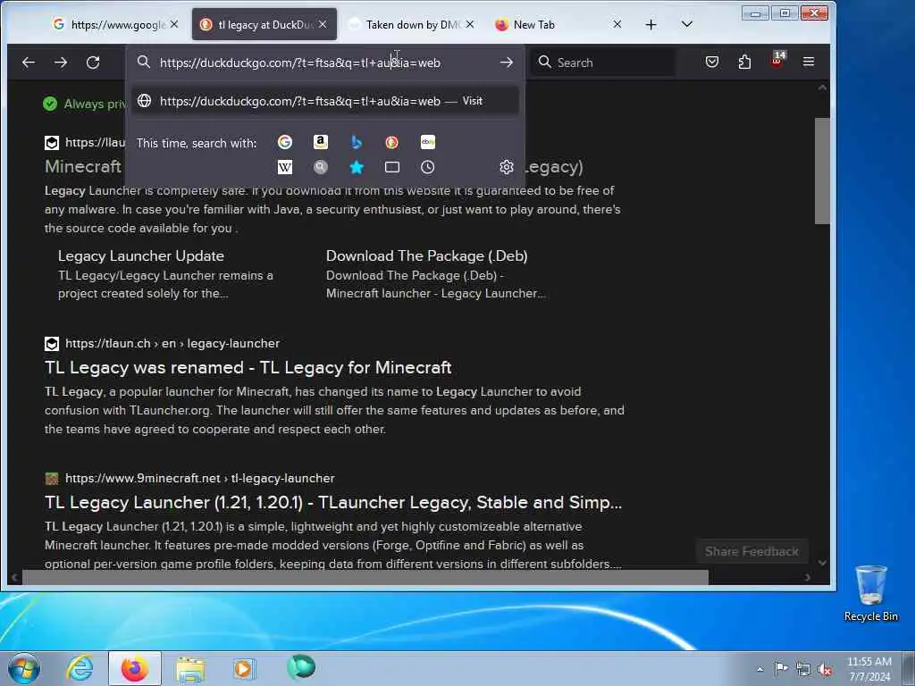Open the Legacy Launcher Update sitelink
Image resolution: width=915 pixels, height=686 pixels.
point(140,255)
